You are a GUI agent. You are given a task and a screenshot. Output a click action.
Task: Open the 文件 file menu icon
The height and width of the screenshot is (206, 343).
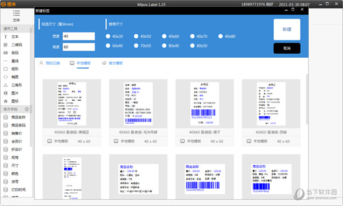(x=16, y=13)
